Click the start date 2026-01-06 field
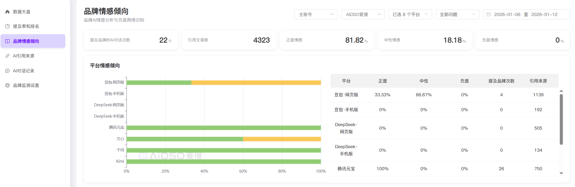Viewport: 575px width, 187px height. pos(507,14)
